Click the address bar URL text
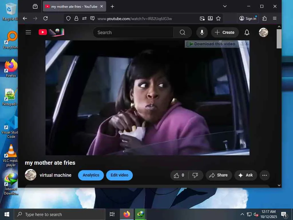This screenshot has height=220, width=293. coord(134,19)
